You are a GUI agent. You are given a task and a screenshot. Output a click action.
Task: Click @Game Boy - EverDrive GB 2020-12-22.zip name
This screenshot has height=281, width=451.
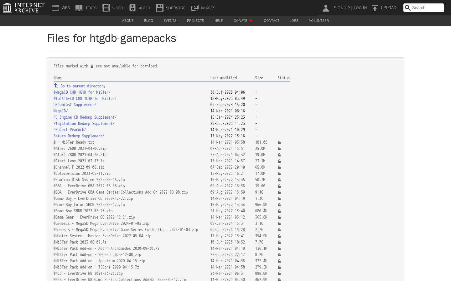pyautogui.click(x=93, y=199)
